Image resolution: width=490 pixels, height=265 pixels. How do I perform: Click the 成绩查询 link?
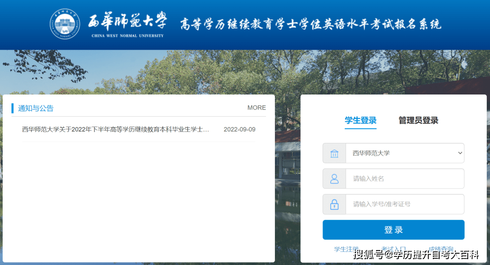[x=441, y=249]
